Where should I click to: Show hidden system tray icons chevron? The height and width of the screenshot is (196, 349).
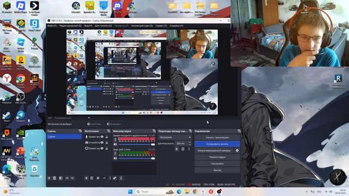[x=306, y=192]
